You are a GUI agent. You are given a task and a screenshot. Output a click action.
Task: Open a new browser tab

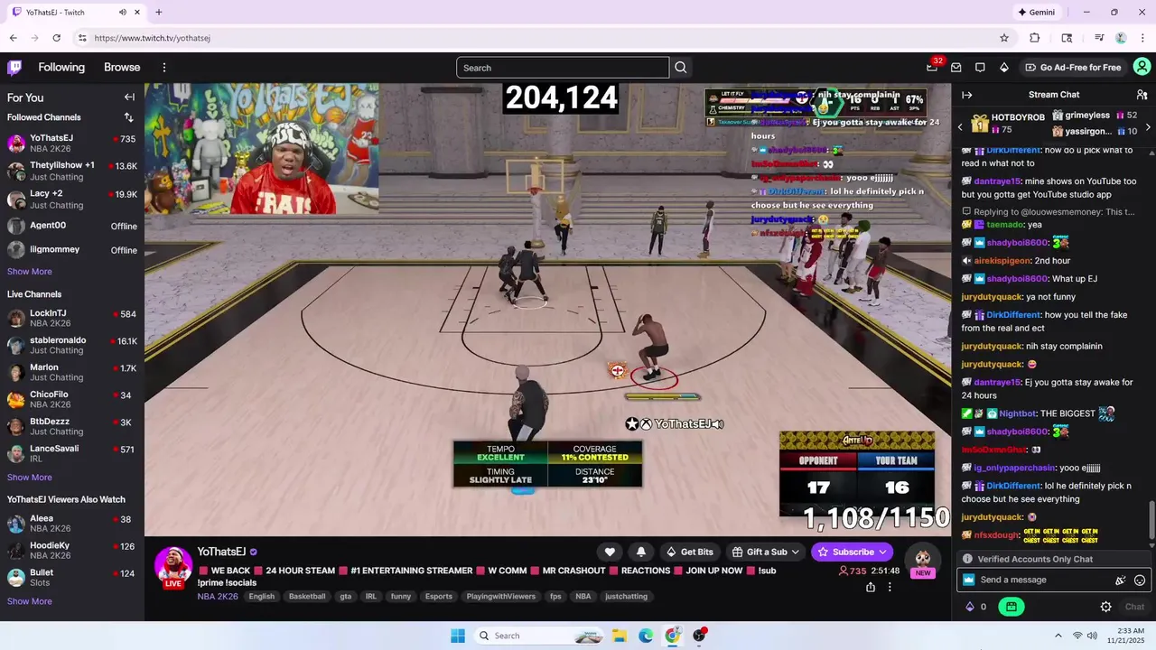click(159, 13)
